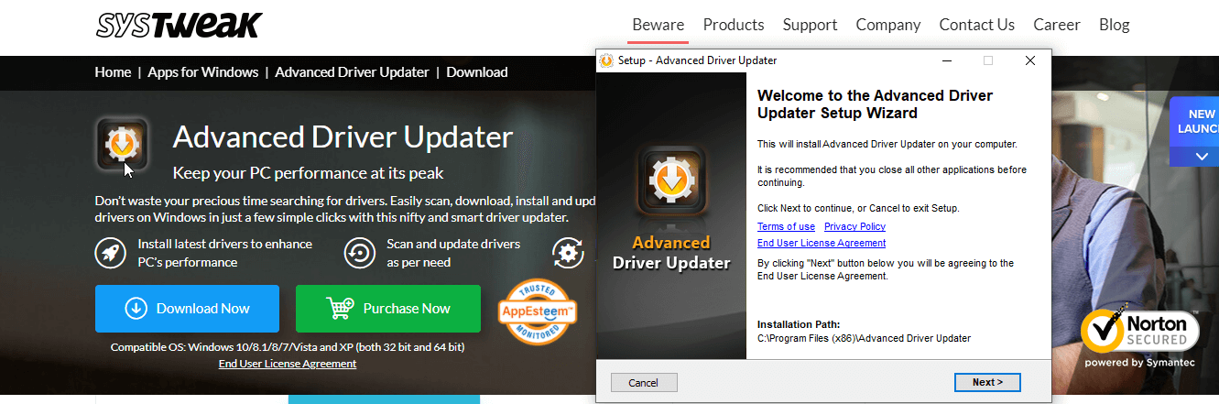Open the Support menu
Viewport: 1219px width, 404px height.
[810, 25]
